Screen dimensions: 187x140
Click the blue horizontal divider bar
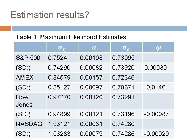coord(99,28)
